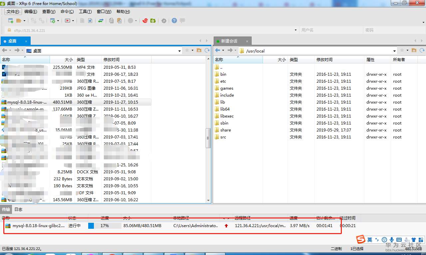Select the remote etc folder
Screen dimensions: 426x255
pyautogui.click(x=223, y=81)
